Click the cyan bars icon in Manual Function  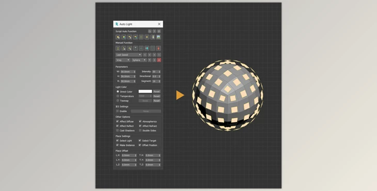pyautogui.click(x=147, y=49)
